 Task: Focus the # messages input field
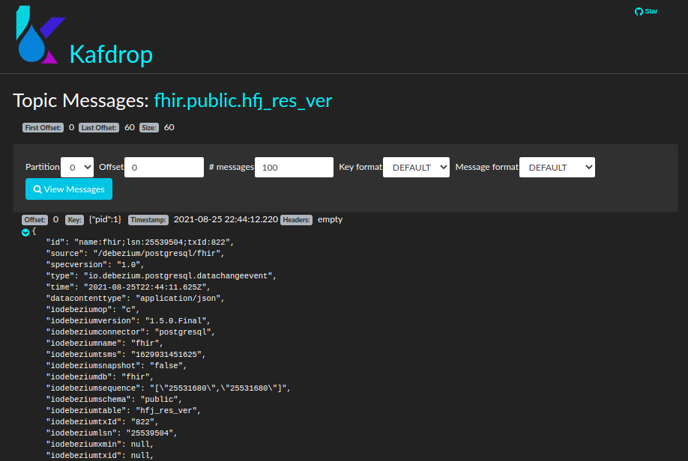294,168
